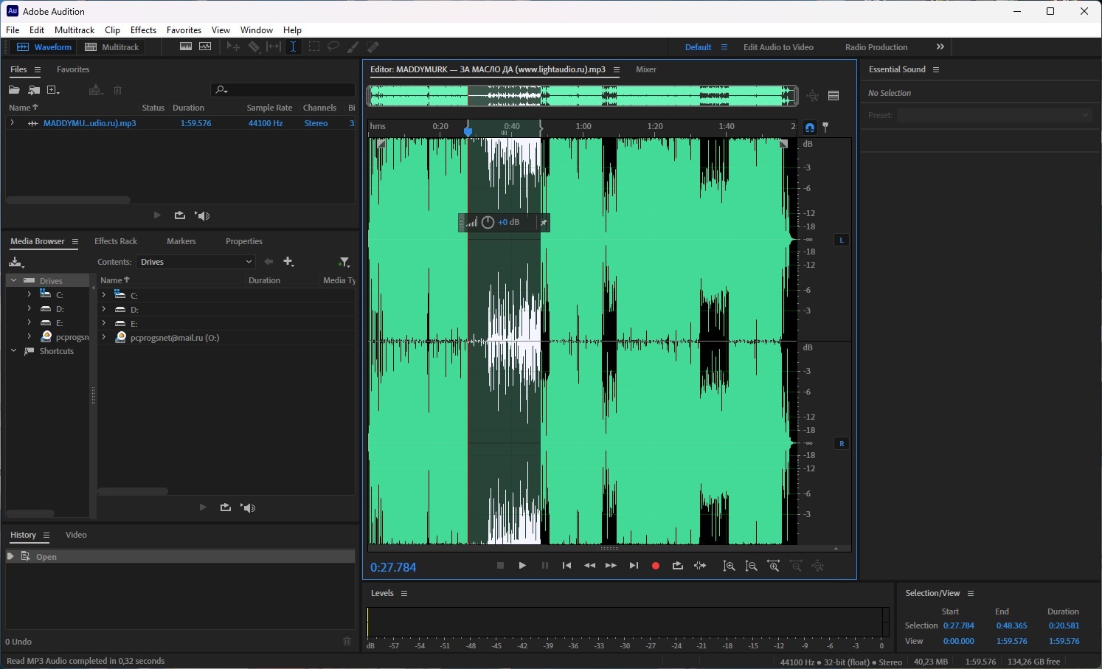Switch to the Effects Rack tab
The height and width of the screenshot is (669, 1102).
(116, 241)
